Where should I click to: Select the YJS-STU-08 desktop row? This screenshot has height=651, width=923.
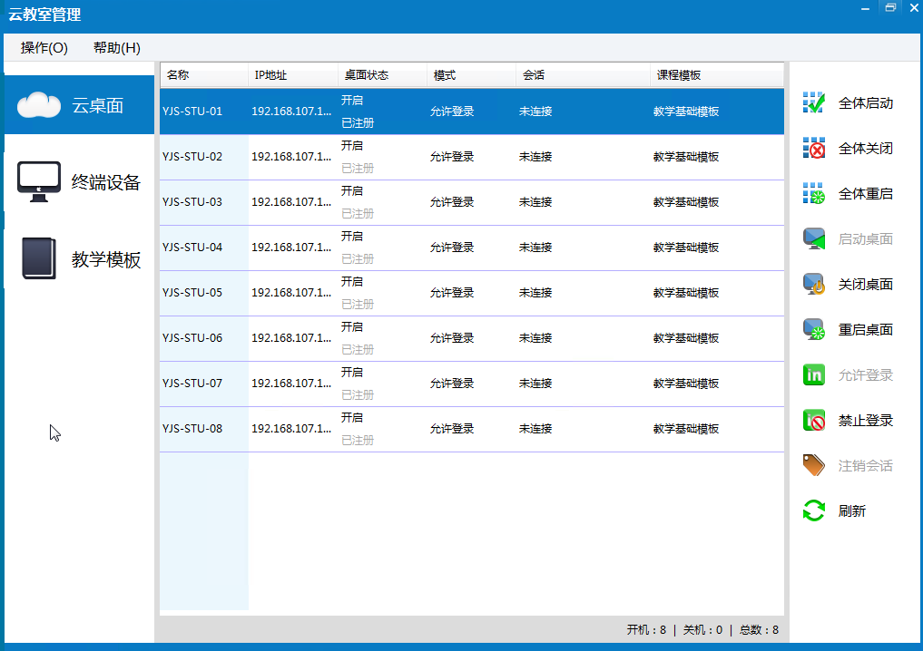(192, 429)
